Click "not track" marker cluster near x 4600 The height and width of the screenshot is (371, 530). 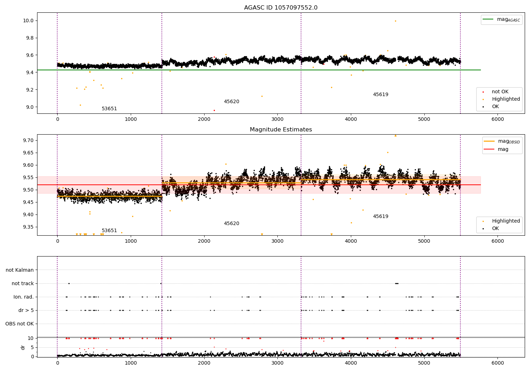(x=397, y=283)
